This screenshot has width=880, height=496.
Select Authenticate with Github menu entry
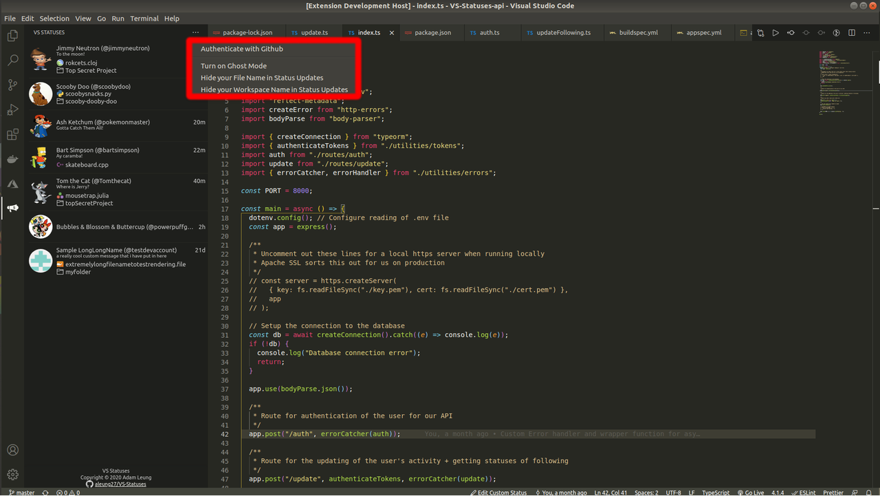click(x=242, y=49)
